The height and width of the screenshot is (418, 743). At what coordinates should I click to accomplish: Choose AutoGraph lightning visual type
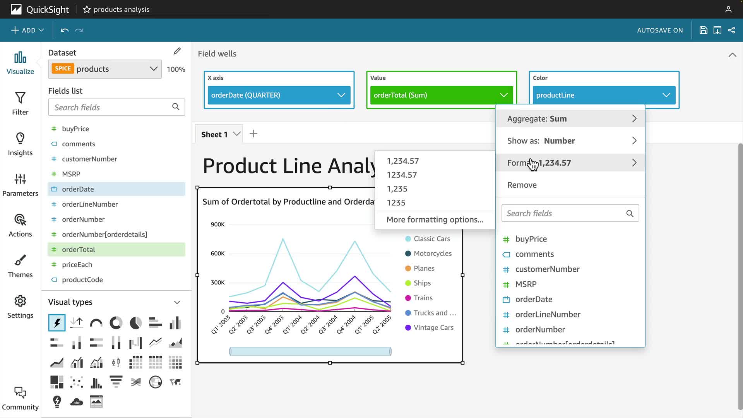[57, 323]
